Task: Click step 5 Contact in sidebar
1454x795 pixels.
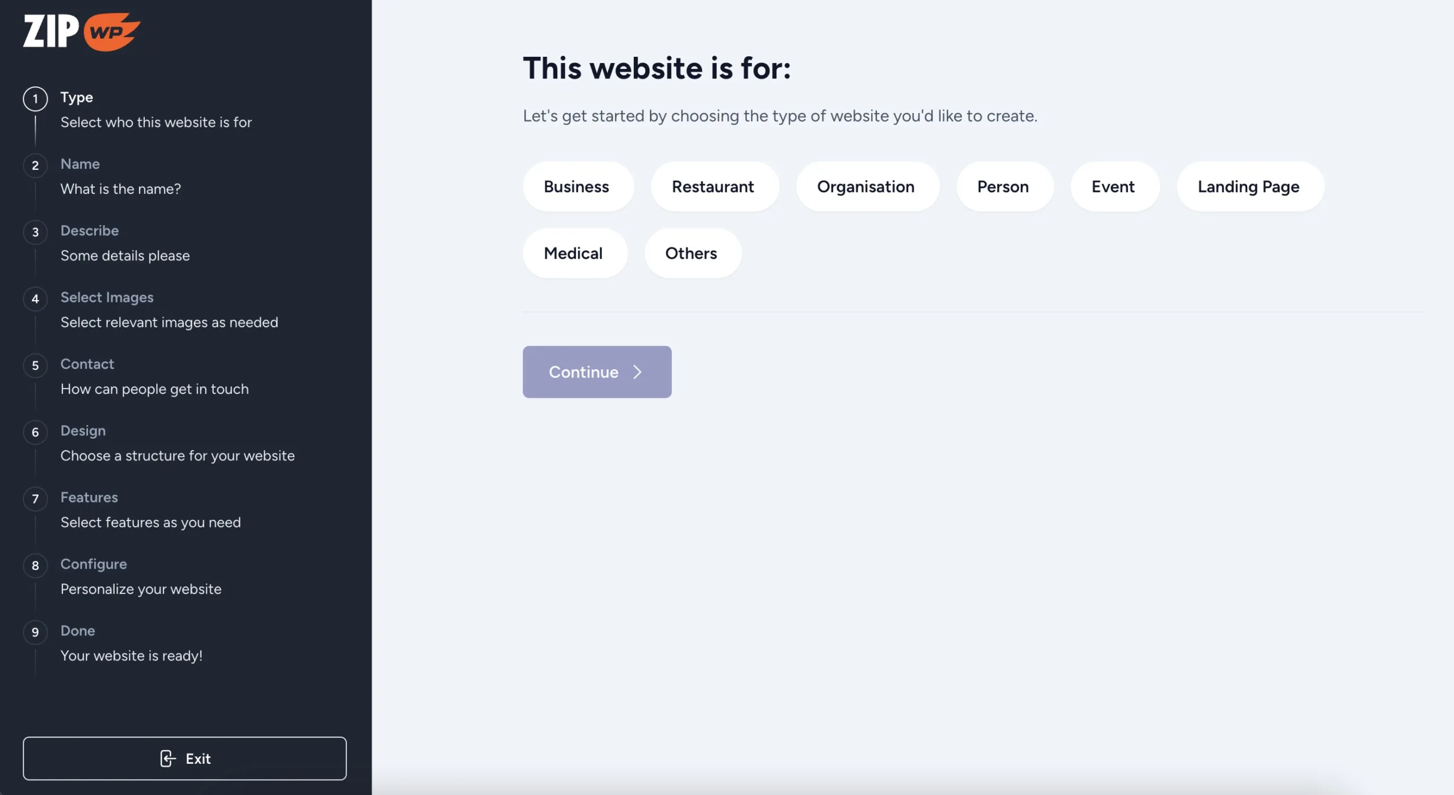Action: point(87,363)
